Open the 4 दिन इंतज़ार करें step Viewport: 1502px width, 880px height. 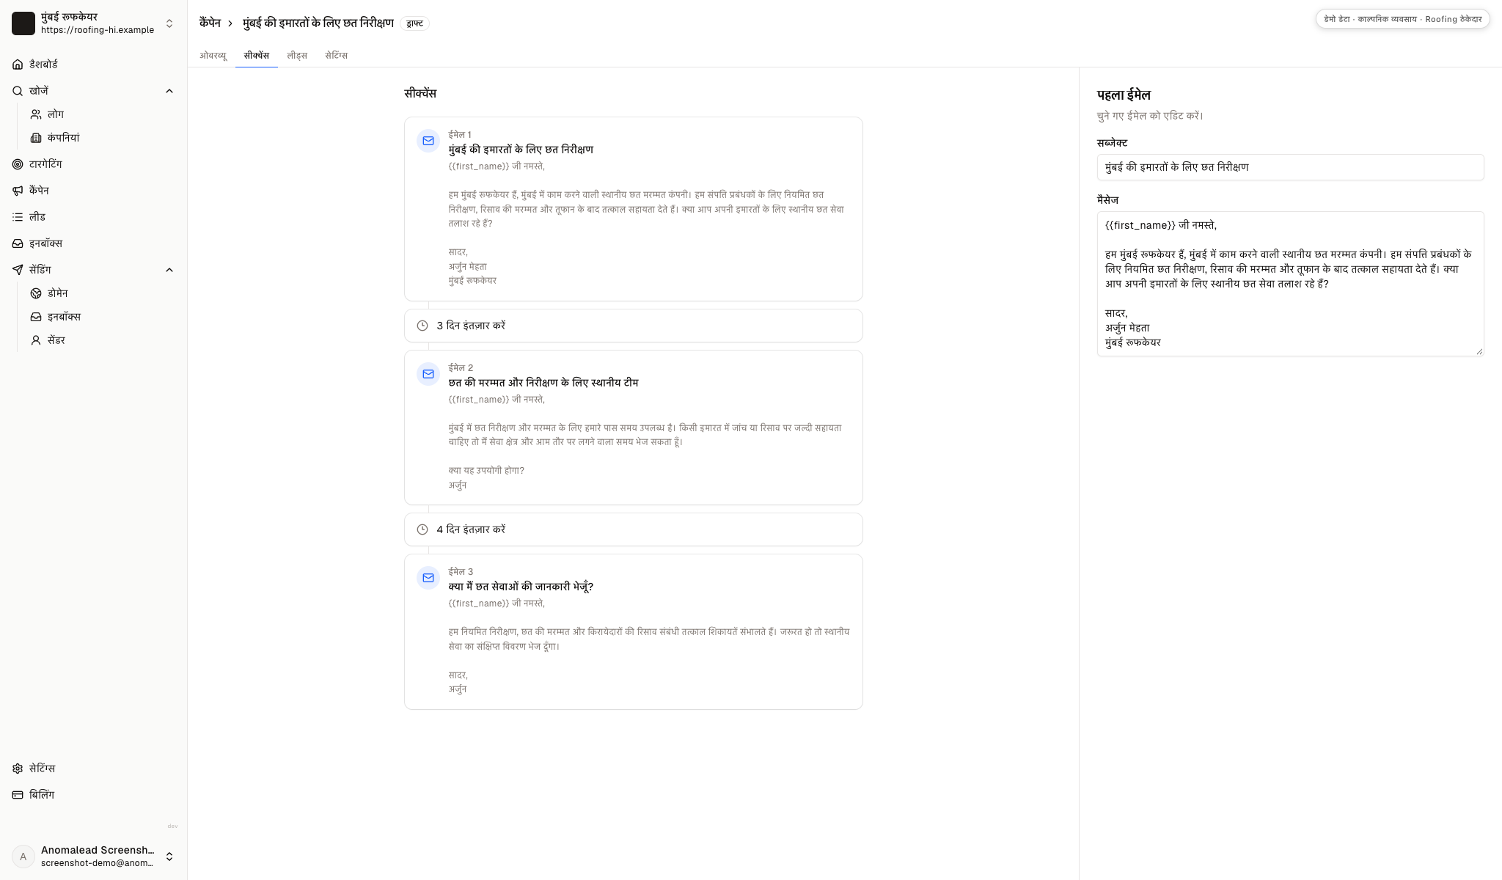pyautogui.click(x=633, y=529)
